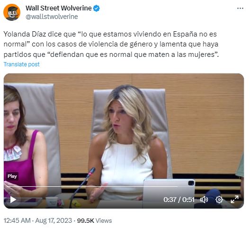Screen dimensions: 250x237
Task: Click the Play tooltip label
Action: [x=12, y=176]
